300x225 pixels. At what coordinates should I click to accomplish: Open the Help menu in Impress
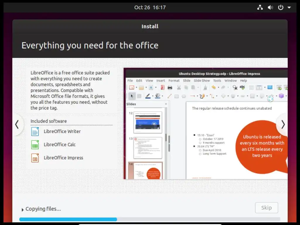point(243,81)
